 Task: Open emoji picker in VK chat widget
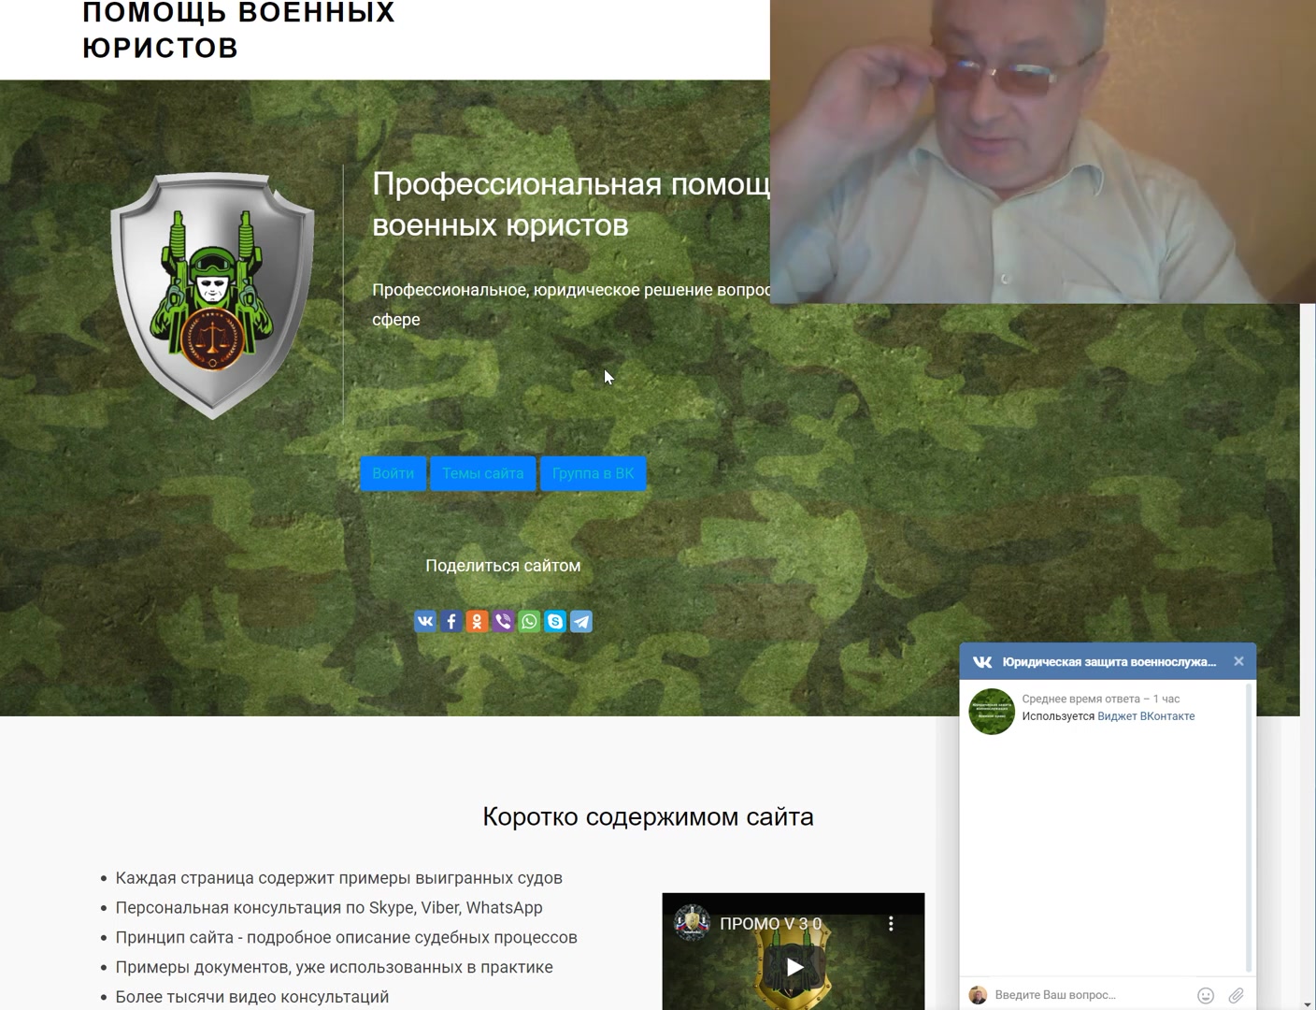click(1206, 995)
